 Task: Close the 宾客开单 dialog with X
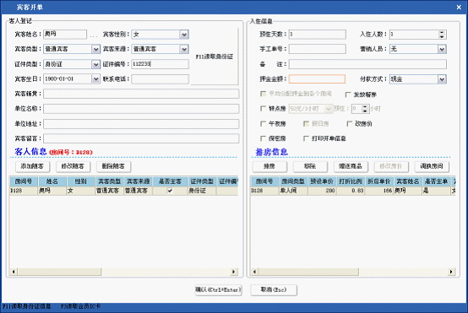coord(459,7)
